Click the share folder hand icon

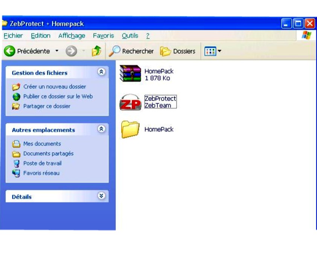point(16,106)
